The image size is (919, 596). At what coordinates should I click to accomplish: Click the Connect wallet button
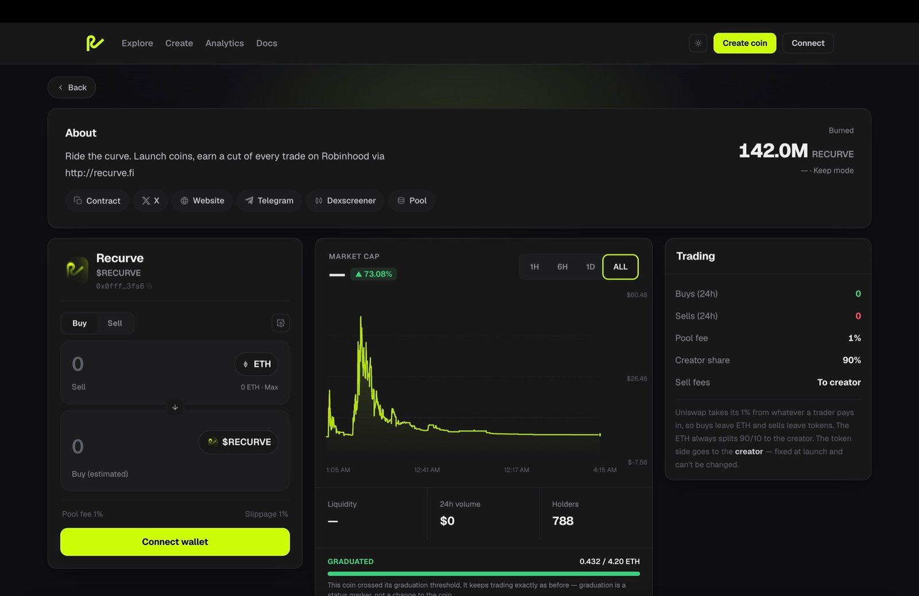pos(175,542)
